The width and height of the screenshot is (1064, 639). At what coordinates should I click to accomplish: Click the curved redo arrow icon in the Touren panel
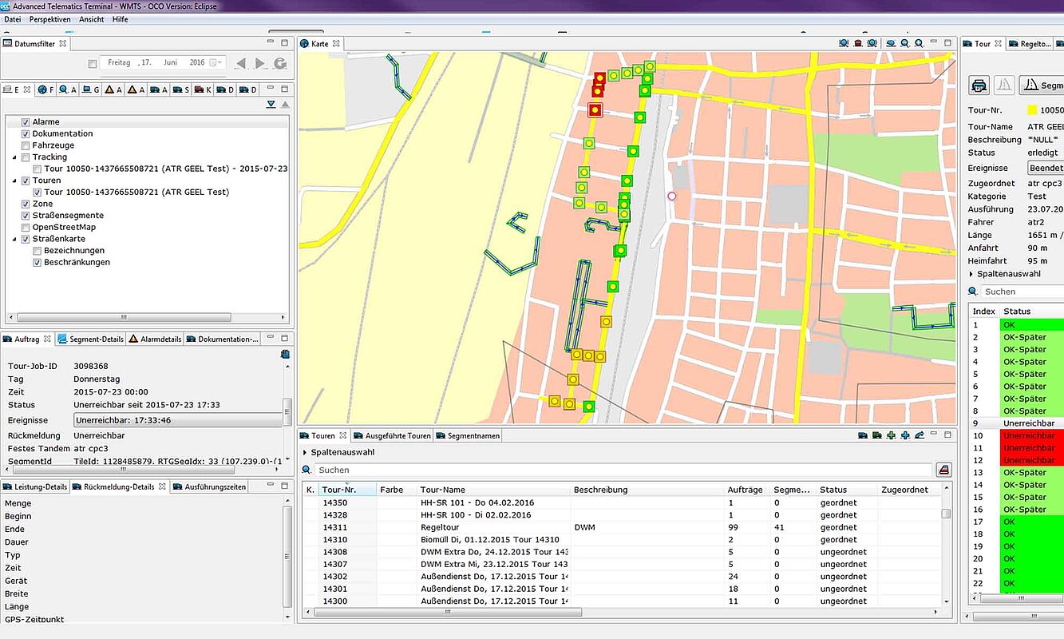point(920,435)
